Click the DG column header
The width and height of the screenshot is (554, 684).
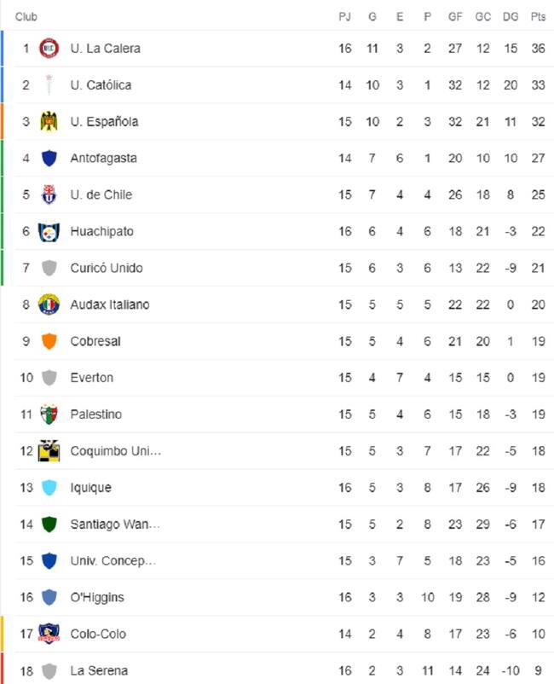(510, 16)
